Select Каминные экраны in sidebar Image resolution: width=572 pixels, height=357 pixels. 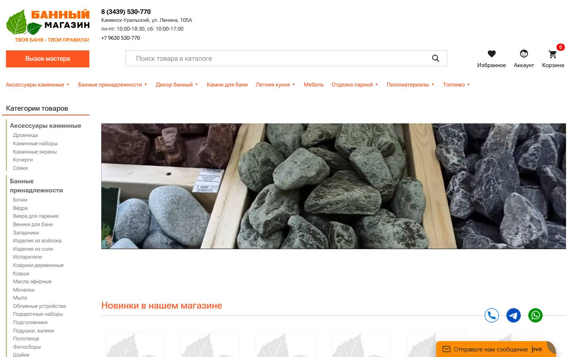point(35,152)
